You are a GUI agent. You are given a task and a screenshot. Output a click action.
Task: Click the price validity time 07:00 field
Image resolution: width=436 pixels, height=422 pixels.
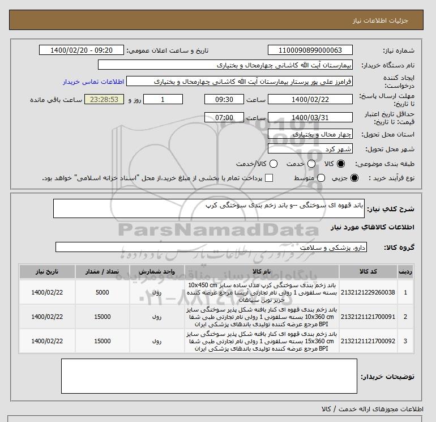224,117
